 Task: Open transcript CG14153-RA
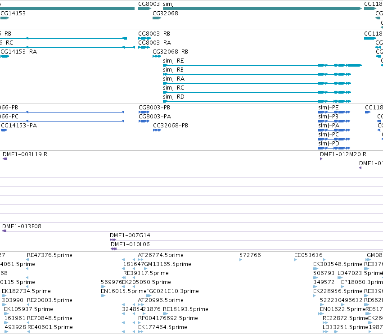point(19,52)
